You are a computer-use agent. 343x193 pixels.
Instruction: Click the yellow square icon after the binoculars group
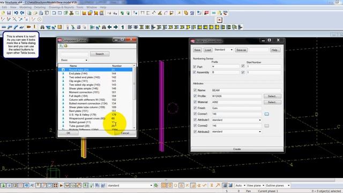pyautogui.click(x=59, y=27)
